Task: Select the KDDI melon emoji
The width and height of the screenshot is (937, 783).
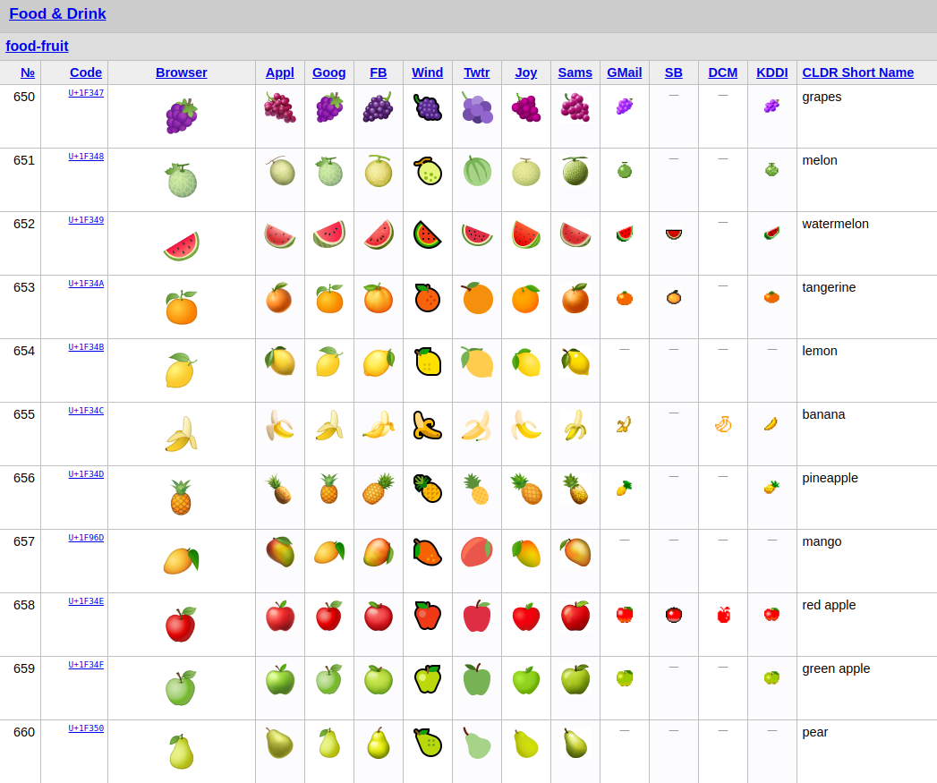Action: tap(771, 171)
